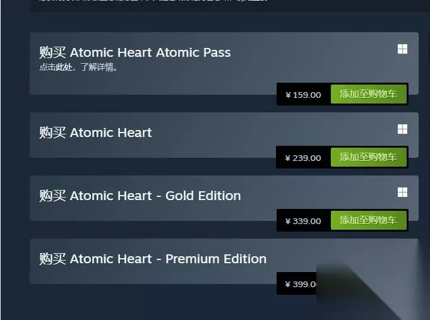The width and height of the screenshot is (430, 320).
Task: Click Windows platform icon for Atomic Pass
Action: point(402,49)
